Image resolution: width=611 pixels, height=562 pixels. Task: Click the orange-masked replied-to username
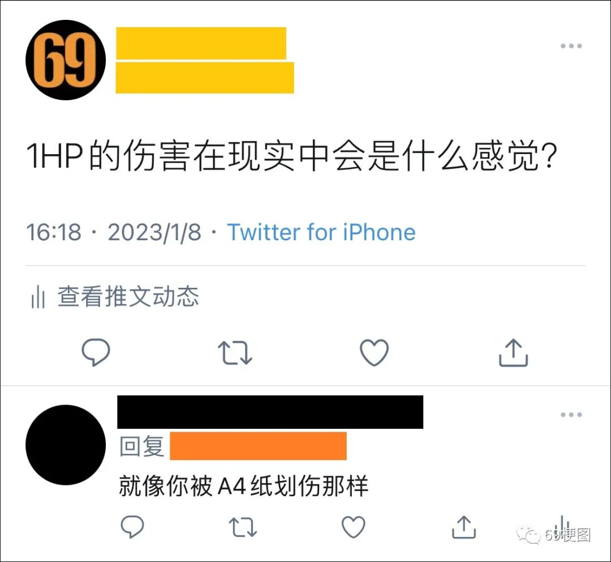click(x=258, y=446)
